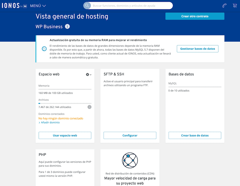Click the 'Espacio web' card title
This screenshot has height=186, width=240.
pyautogui.click(x=49, y=74)
